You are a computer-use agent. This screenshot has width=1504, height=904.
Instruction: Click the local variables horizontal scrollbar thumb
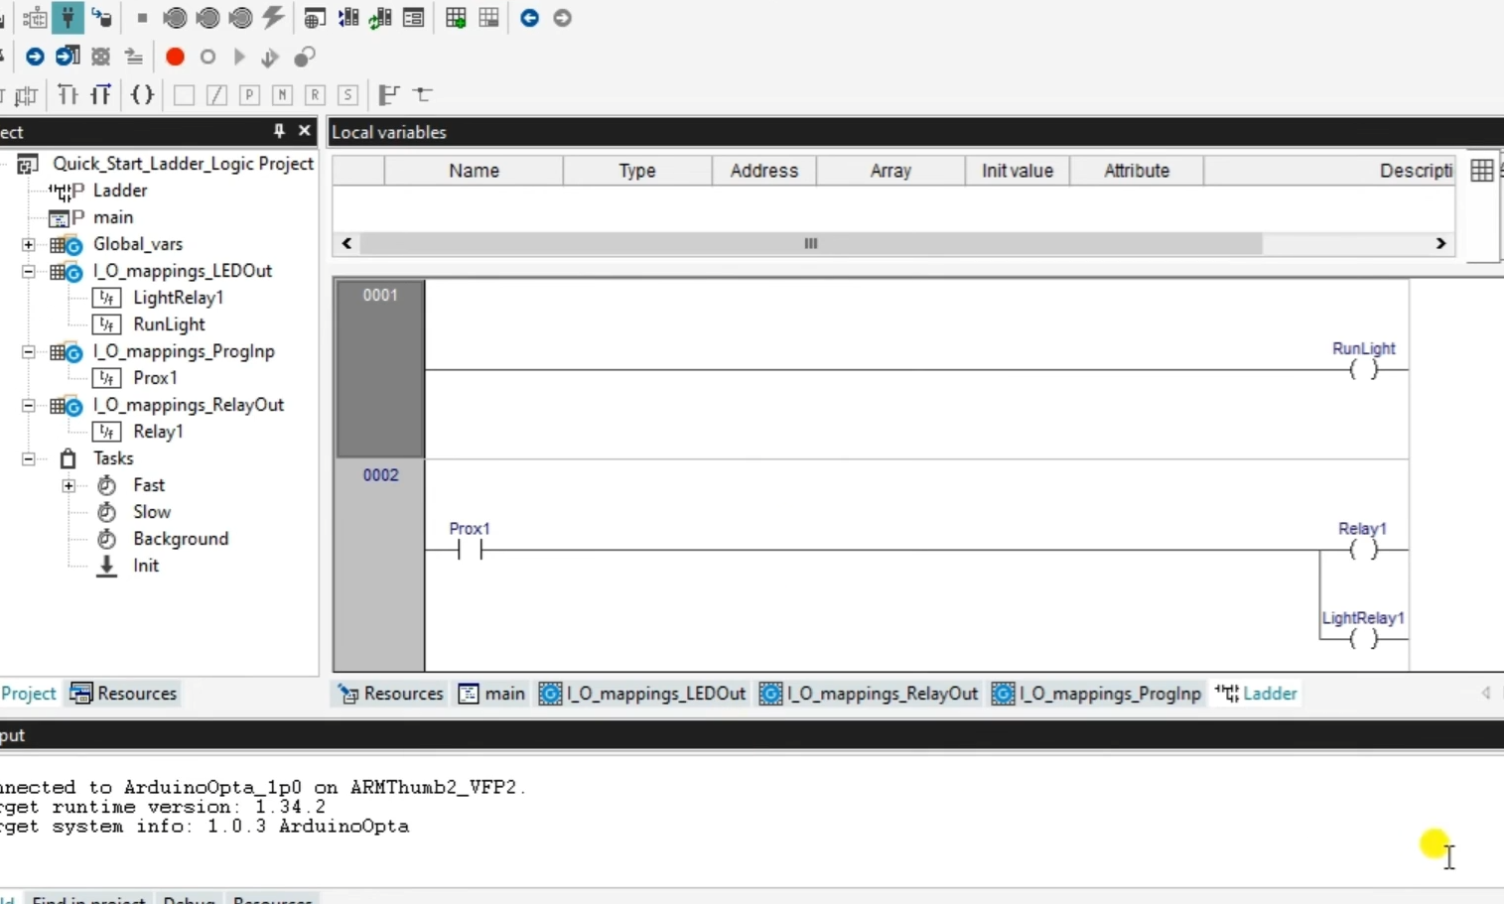tap(810, 243)
